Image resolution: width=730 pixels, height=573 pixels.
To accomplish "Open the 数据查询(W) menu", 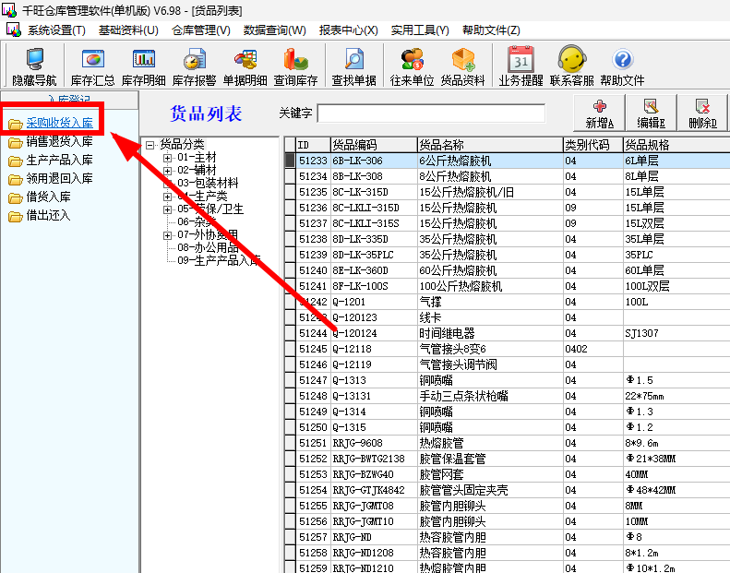I will click(x=275, y=30).
